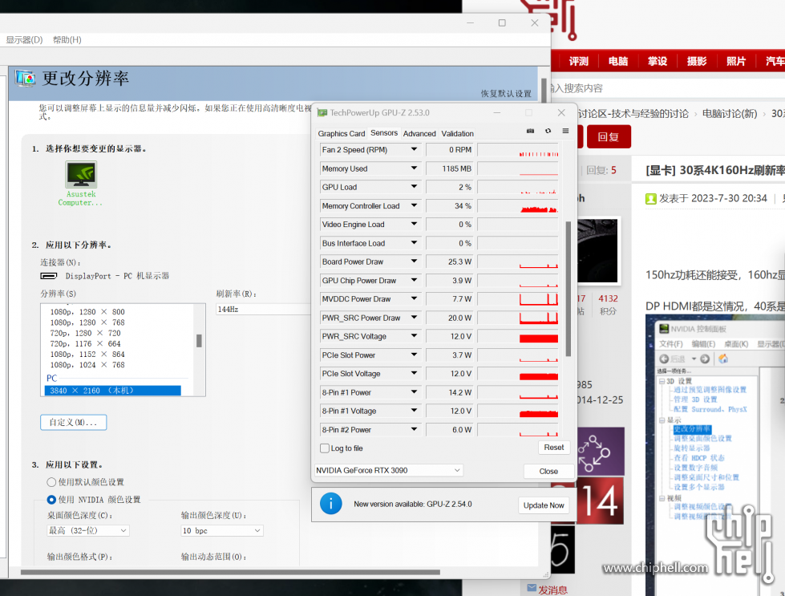Click Update Now button
Image resolution: width=785 pixels, height=596 pixels.
click(x=544, y=505)
